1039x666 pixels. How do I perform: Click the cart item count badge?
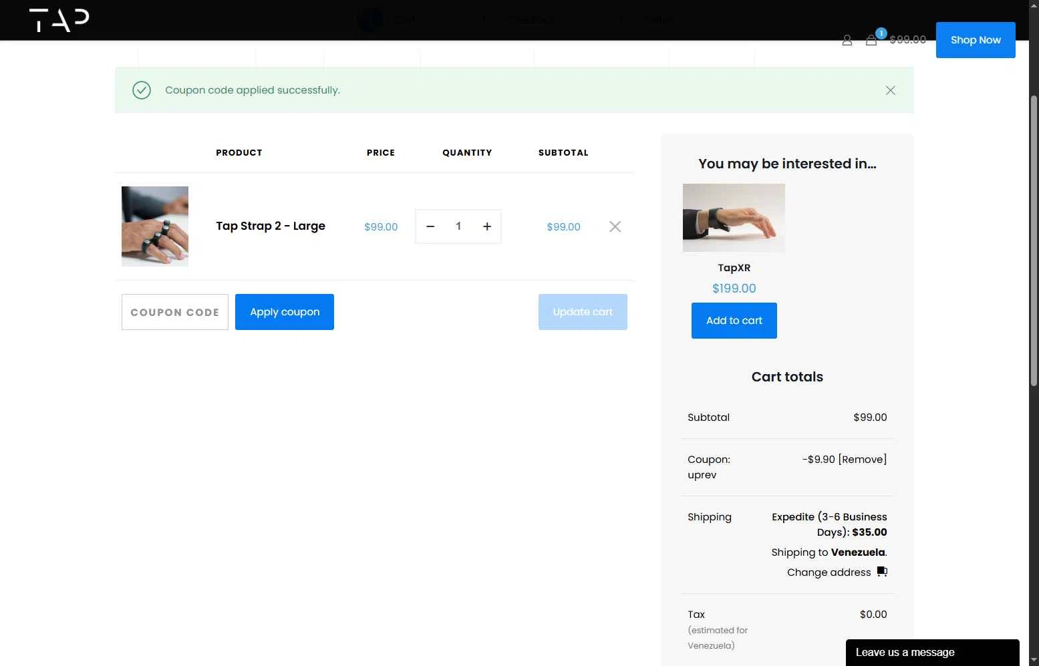[881, 33]
